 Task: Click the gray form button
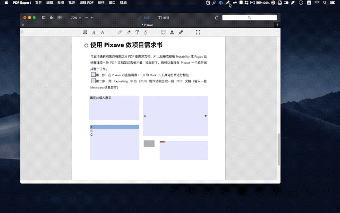(x=149, y=143)
